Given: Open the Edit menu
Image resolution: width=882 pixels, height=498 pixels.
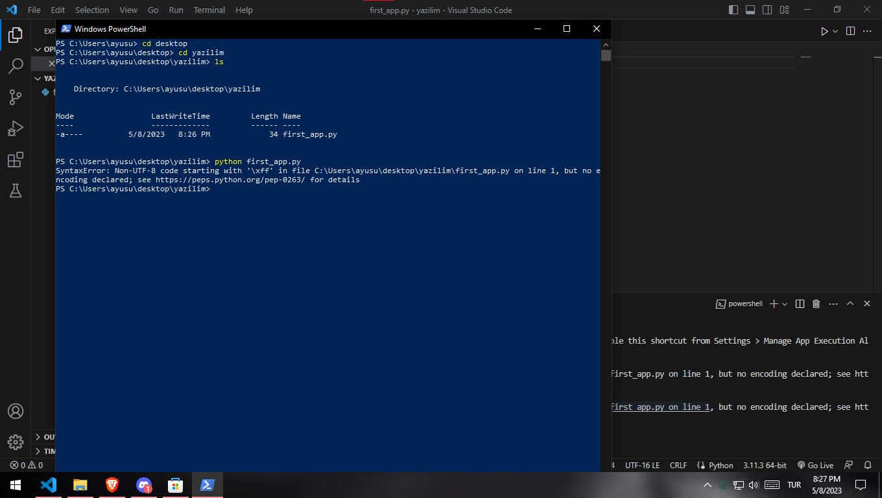Looking at the screenshot, I should 58,10.
